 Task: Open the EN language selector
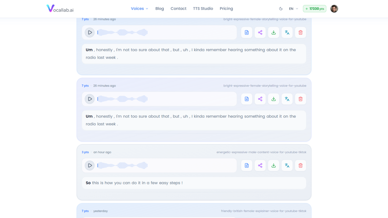click(x=293, y=9)
